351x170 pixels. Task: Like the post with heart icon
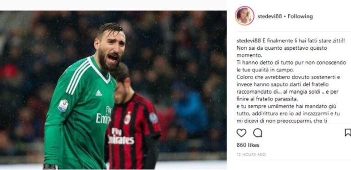(x=241, y=133)
